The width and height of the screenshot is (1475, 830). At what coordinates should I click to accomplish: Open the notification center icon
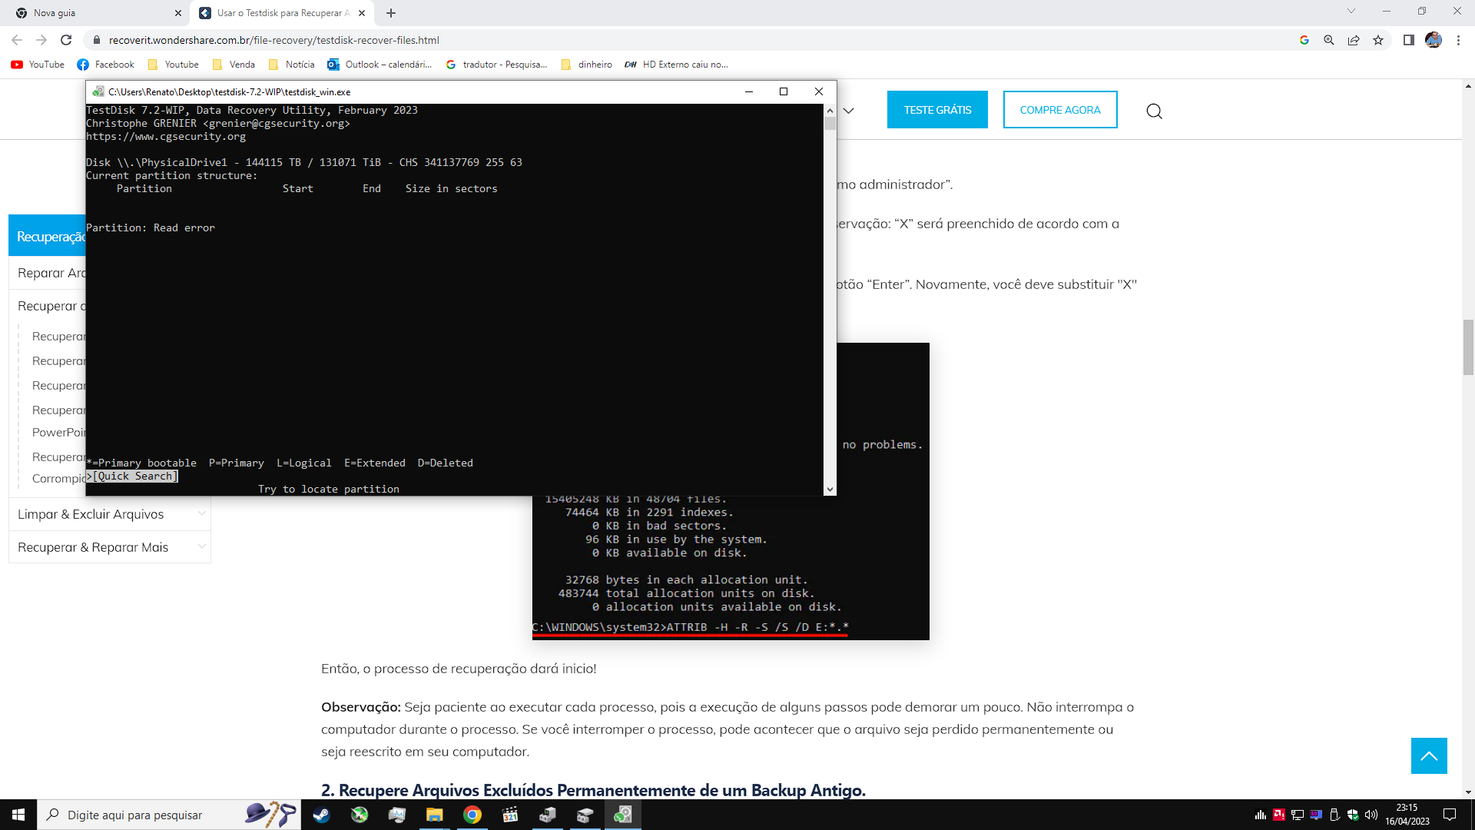coord(1450,815)
